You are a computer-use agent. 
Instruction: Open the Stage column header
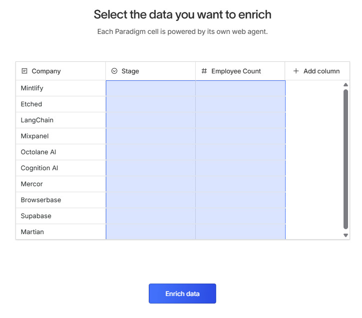(150, 71)
